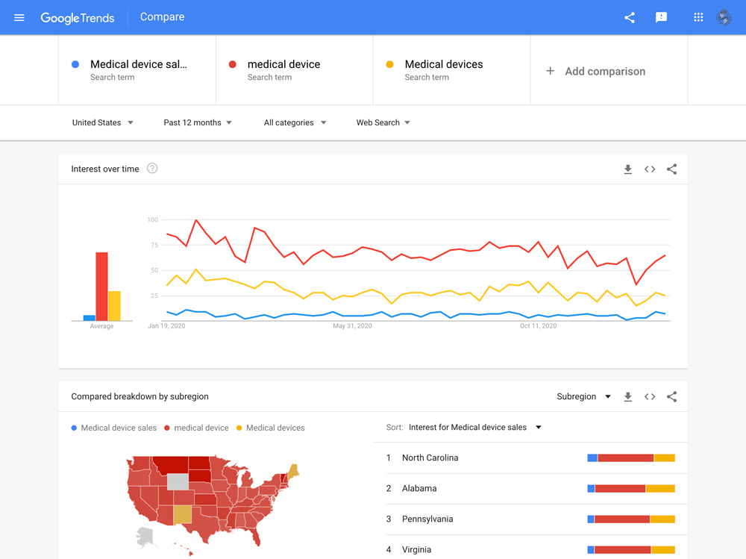Open the hamburger main menu

pyautogui.click(x=19, y=18)
